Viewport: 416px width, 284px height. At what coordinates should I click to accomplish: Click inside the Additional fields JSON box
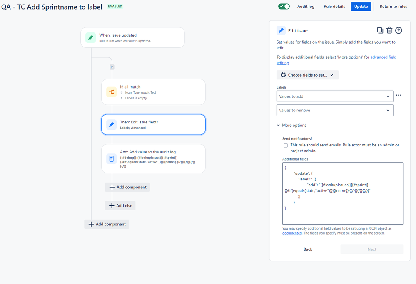click(x=343, y=193)
